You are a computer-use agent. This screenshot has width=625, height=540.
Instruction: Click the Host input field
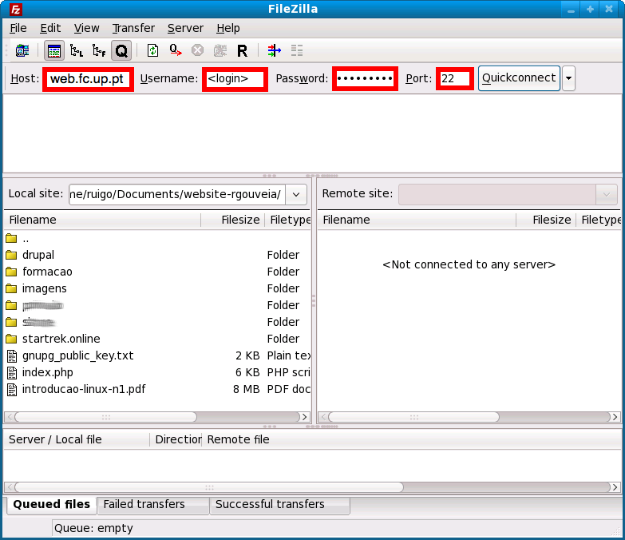tap(88, 79)
